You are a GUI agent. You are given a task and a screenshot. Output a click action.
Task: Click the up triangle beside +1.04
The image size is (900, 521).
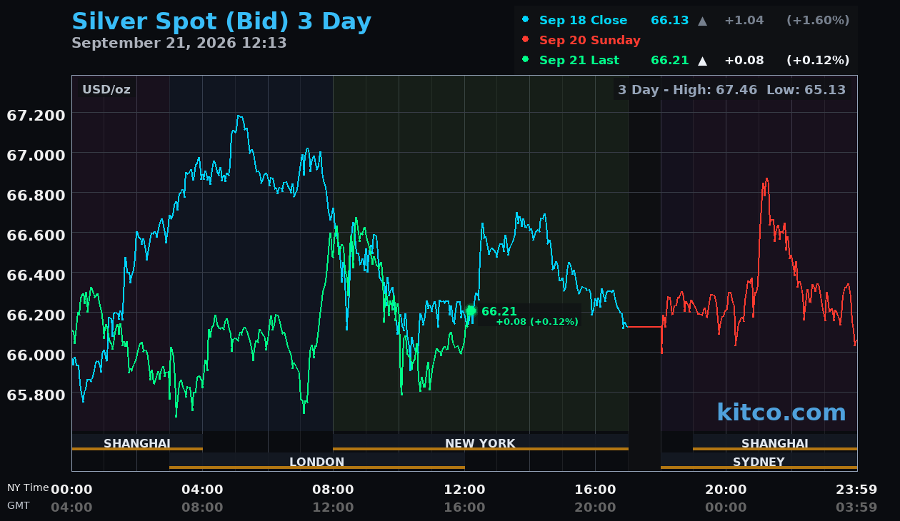(703, 21)
